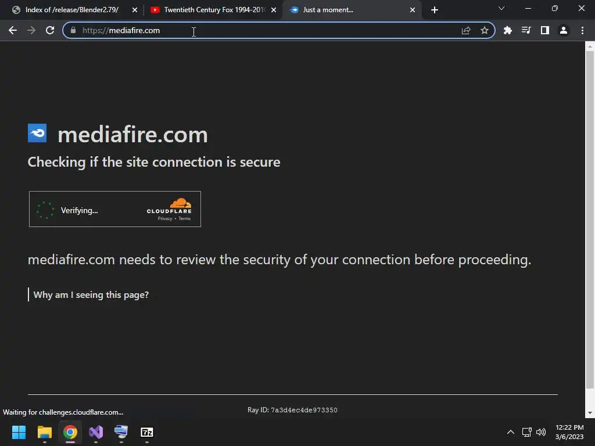
Task: Open the Cloudflare Privacy link
Action: click(x=165, y=218)
